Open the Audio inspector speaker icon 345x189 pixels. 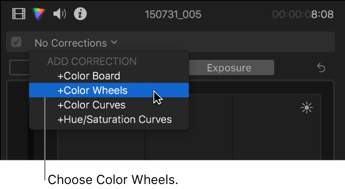[x=59, y=14]
